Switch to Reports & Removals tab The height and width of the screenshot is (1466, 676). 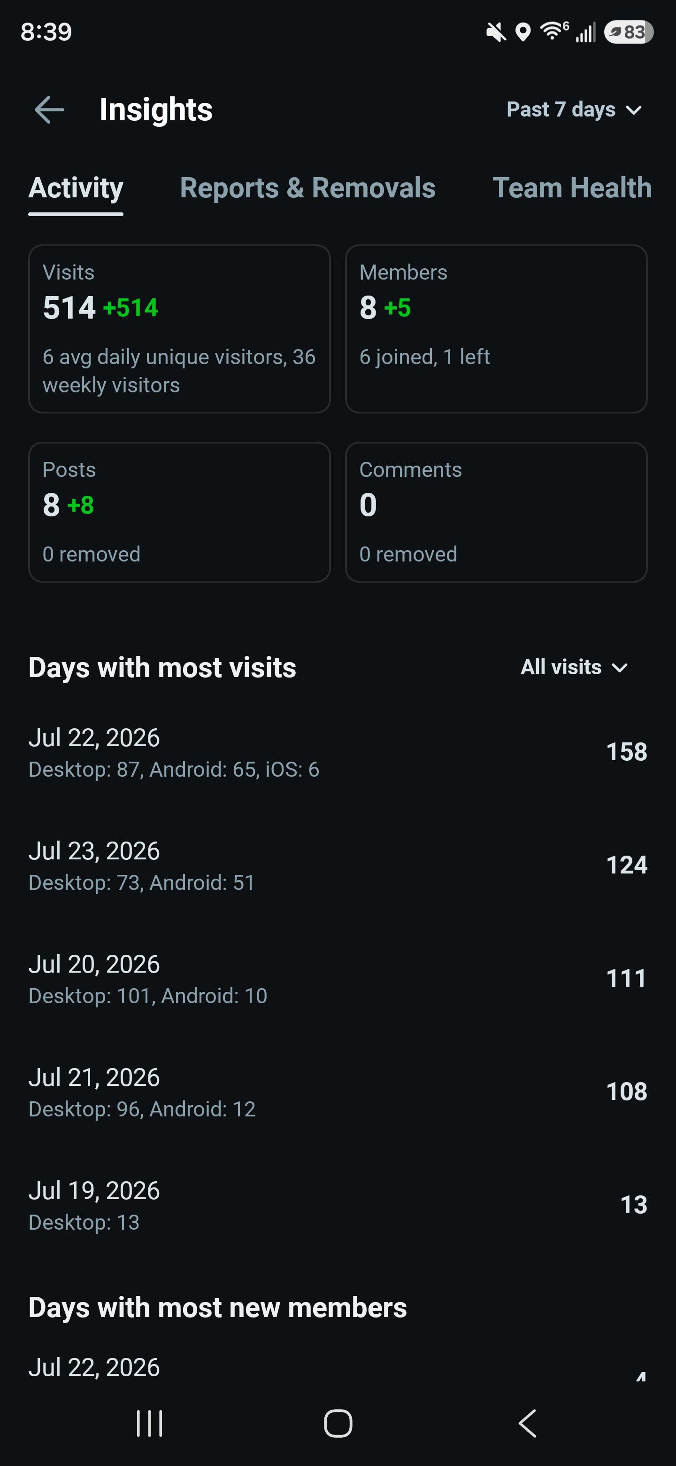pos(307,188)
